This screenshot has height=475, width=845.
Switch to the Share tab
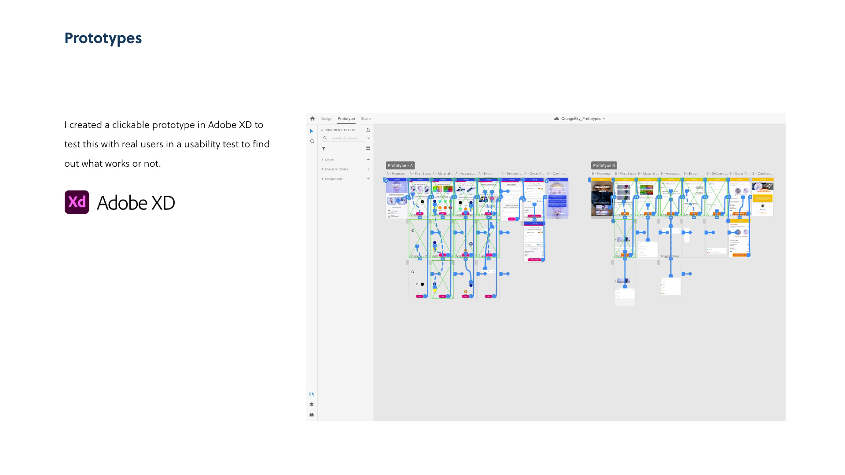point(365,119)
